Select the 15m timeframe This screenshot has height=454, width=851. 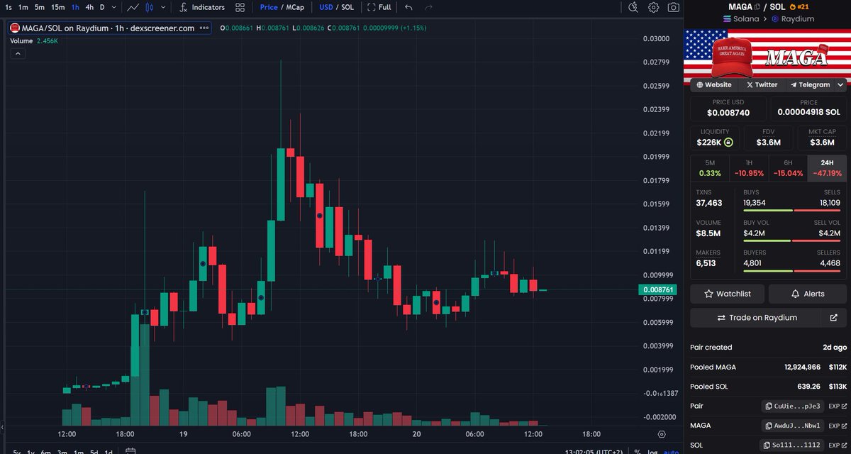(x=58, y=7)
